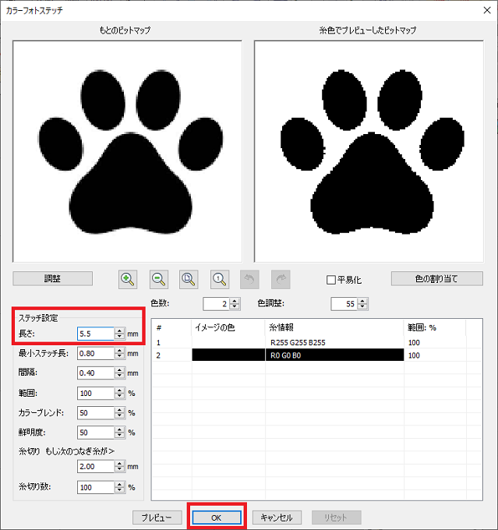
Task: Click the redo arrow icon
Action: pos(281,279)
